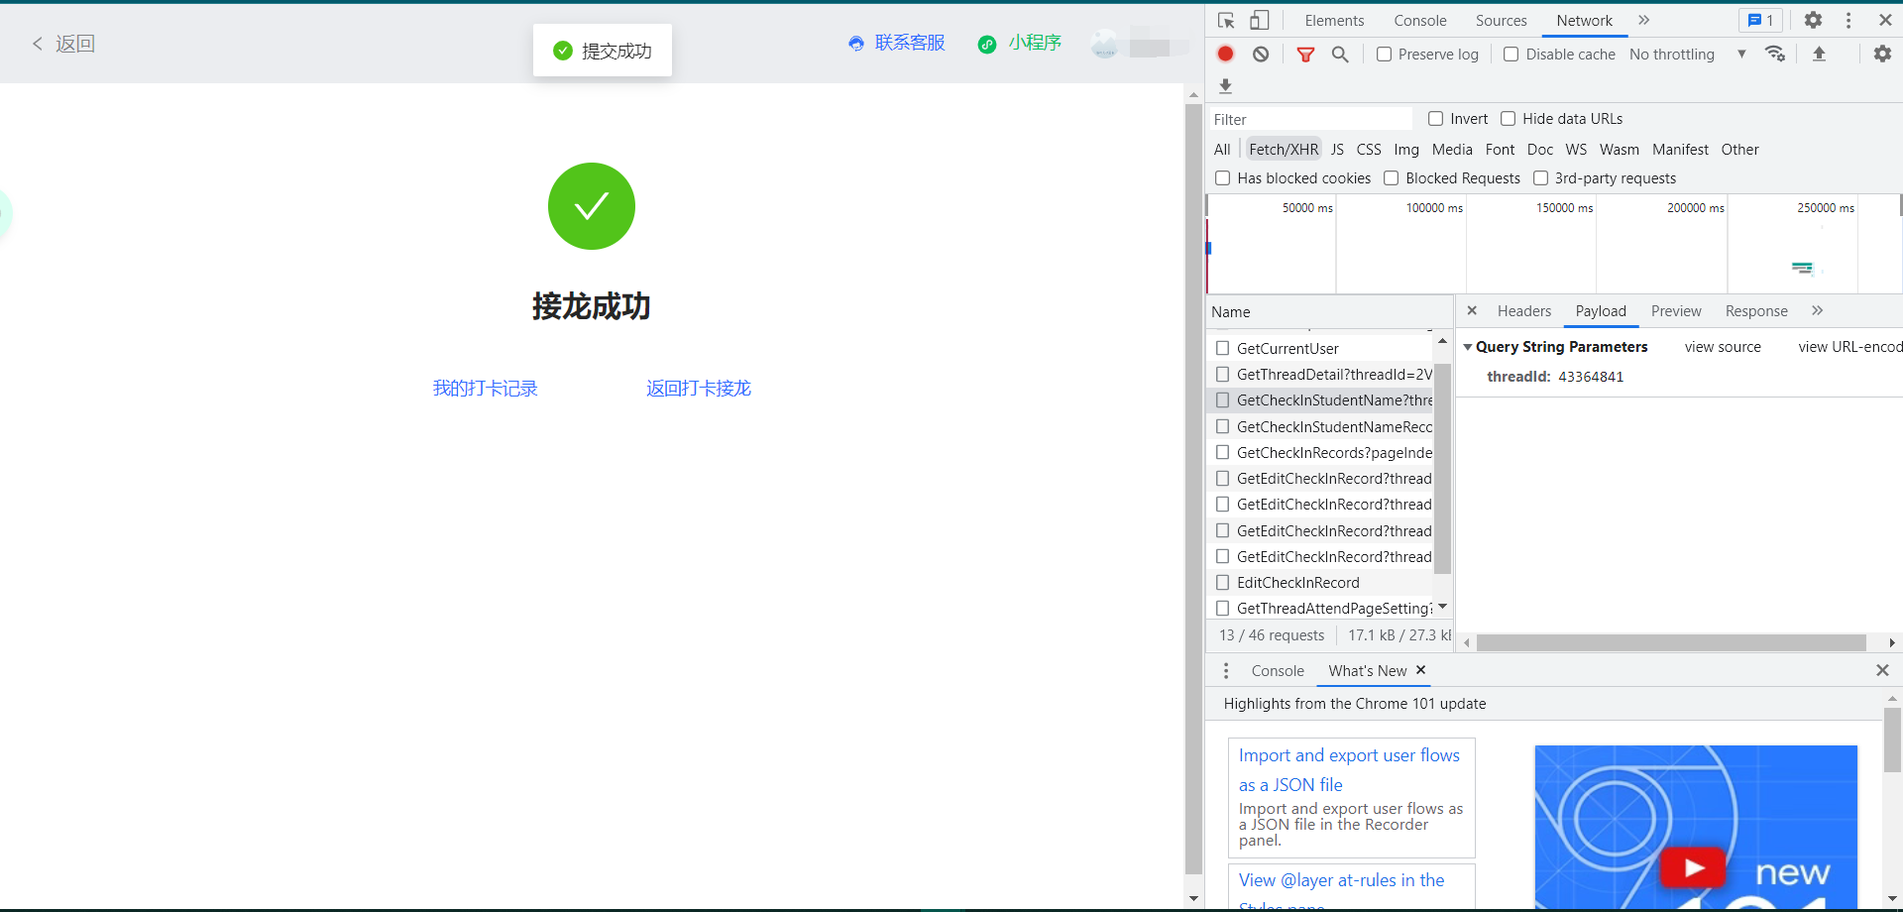Viewport: 1903px width, 912px height.
Task: Enable the Preserve log checkbox
Action: (x=1385, y=55)
